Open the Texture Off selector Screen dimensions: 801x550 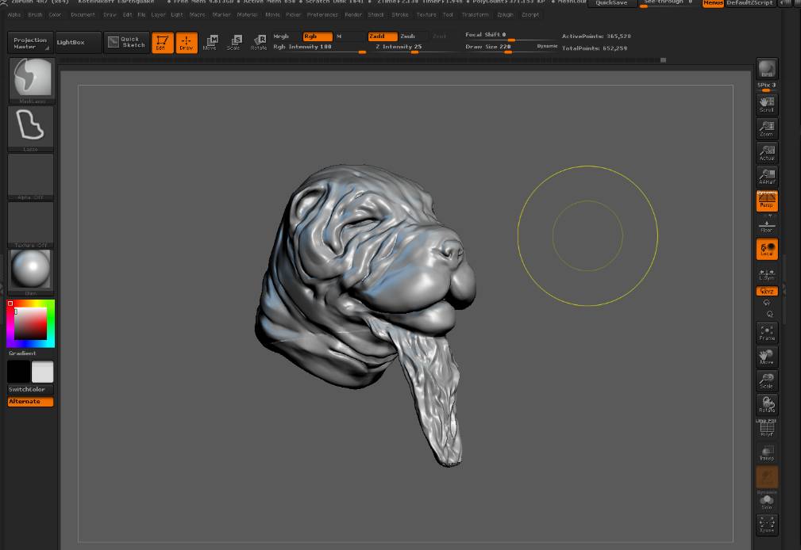(x=31, y=224)
